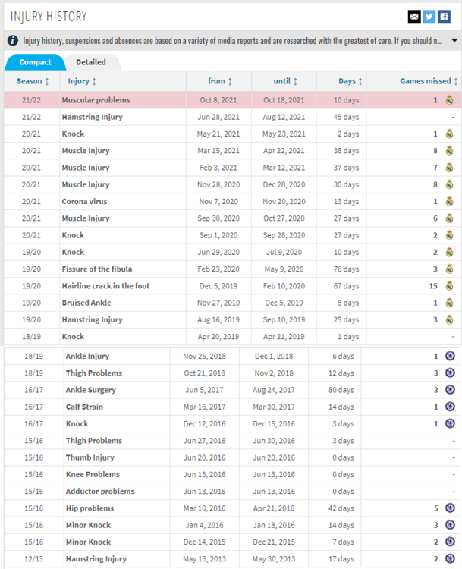Click Chelsea crest in May 13, 2013 Hamstring row
Image resolution: width=462 pixels, height=569 pixels.
(x=450, y=559)
